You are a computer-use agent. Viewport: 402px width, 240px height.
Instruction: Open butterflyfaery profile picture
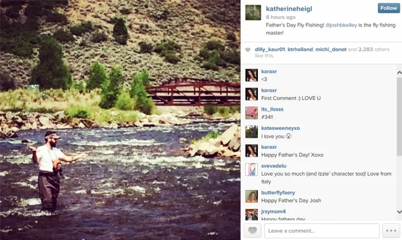[252, 196]
